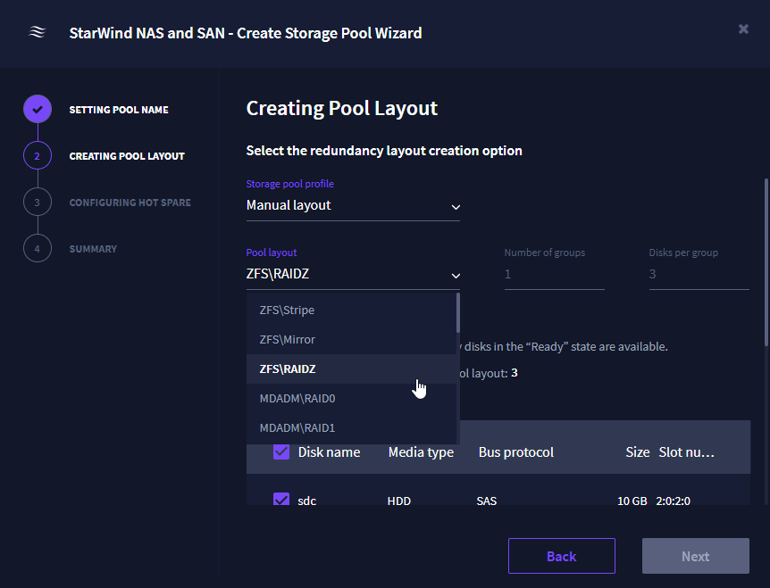Click the Next button
The width and height of the screenshot is (770, 588).
click(x=695, y=556)
